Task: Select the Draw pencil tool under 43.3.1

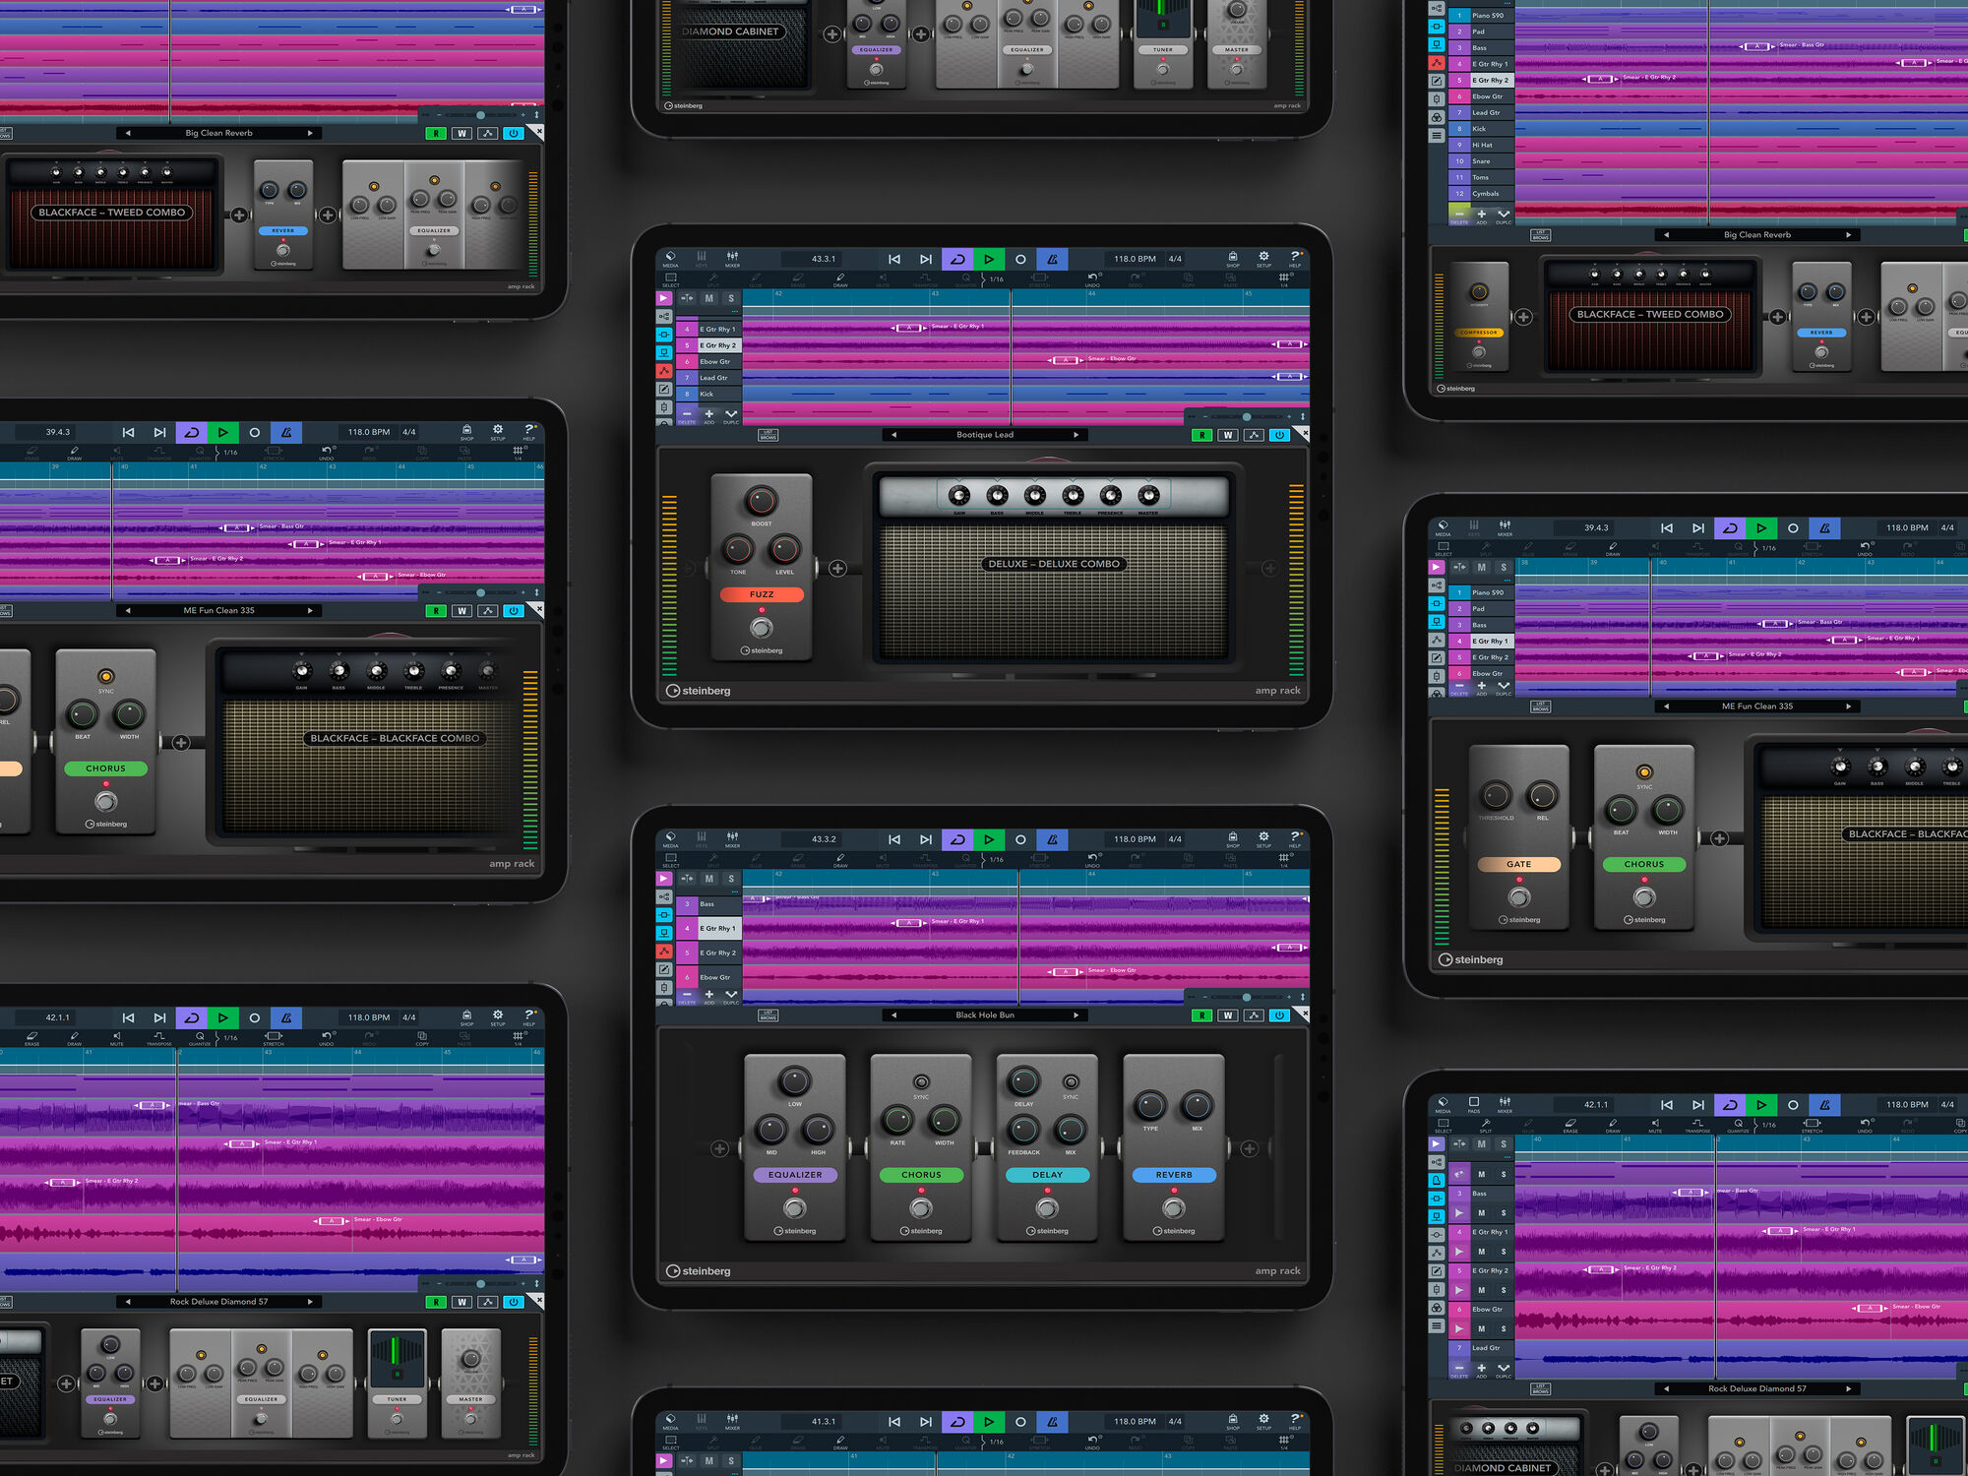Action: [840, 279]
